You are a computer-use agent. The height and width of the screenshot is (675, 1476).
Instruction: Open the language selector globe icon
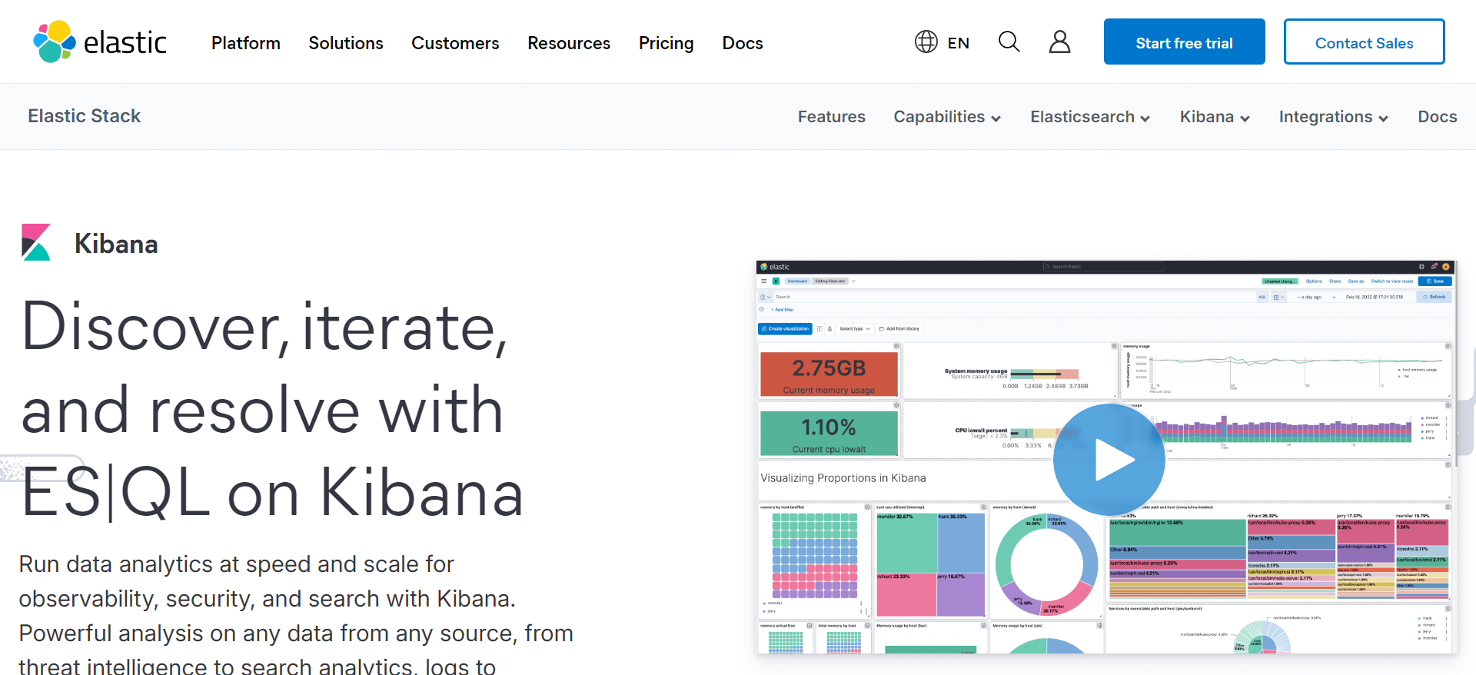[926, 42]
